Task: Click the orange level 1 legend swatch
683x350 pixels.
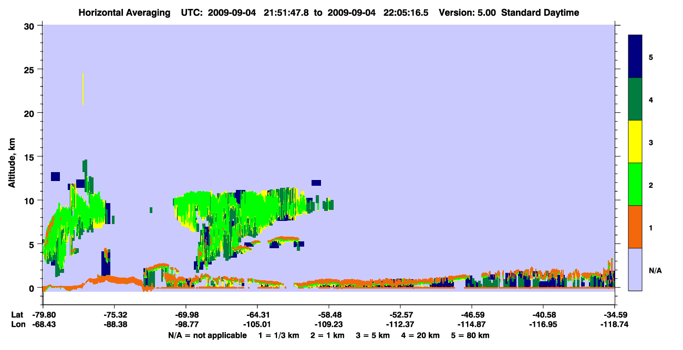Action: point(635,227)
